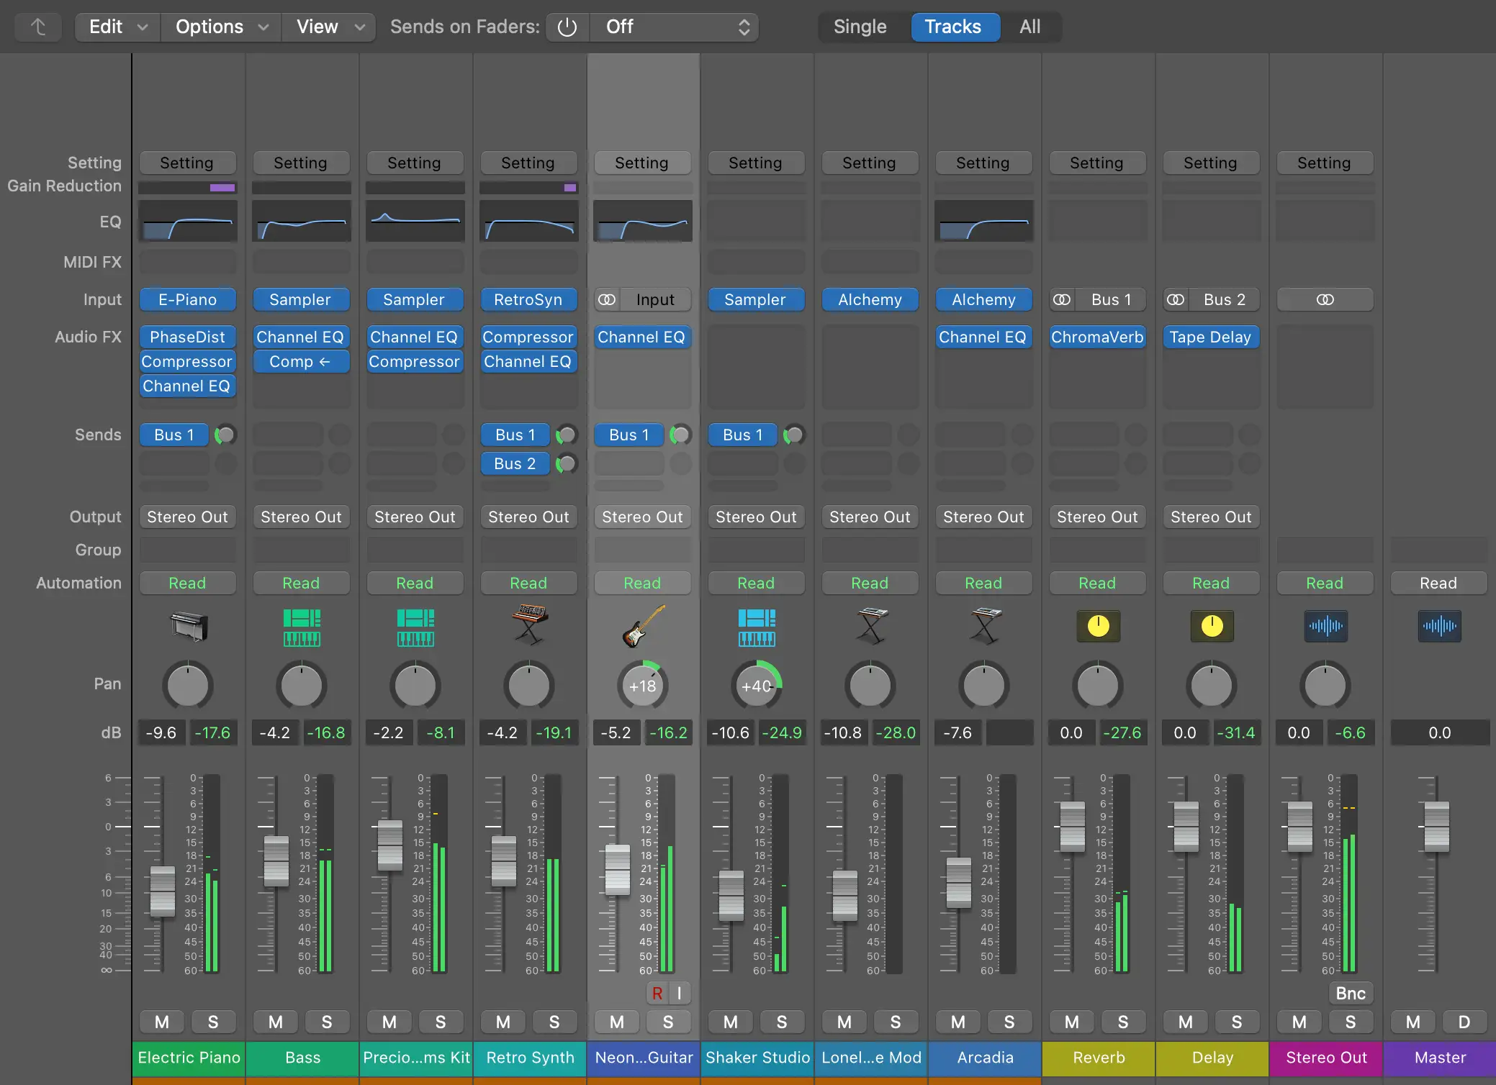Image resolution: width=1496 pixels, height=1085 pixels.
Task: Open the Arcadia channel EQ thumbnail
Action: pyautogui.click(x=984, y=221)
